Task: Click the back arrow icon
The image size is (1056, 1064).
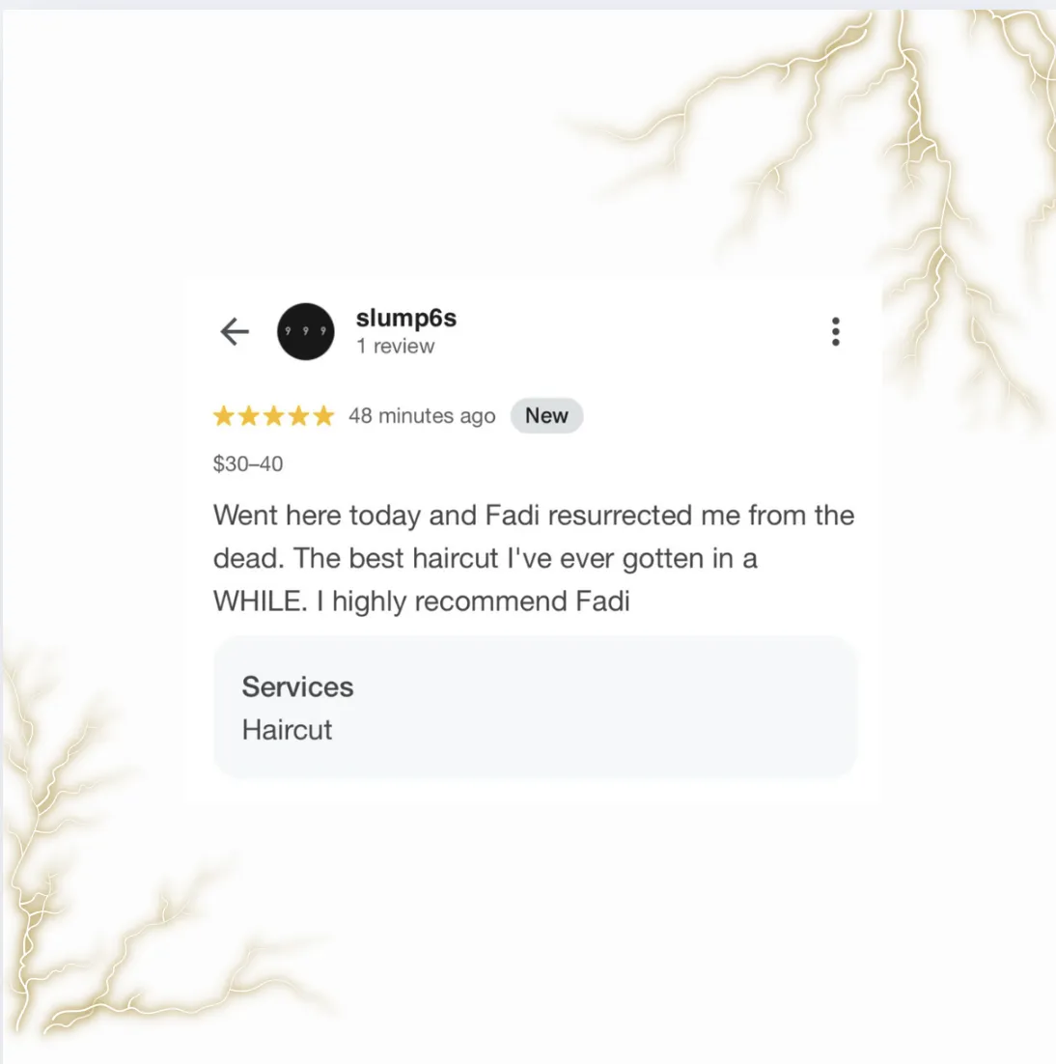Action: click(x=235, y=332)
